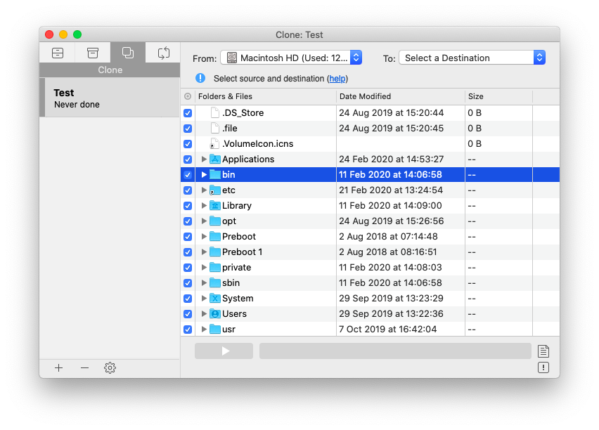
Task: Open the Archive tab icon in sidebar
Action: pos(92,53)
